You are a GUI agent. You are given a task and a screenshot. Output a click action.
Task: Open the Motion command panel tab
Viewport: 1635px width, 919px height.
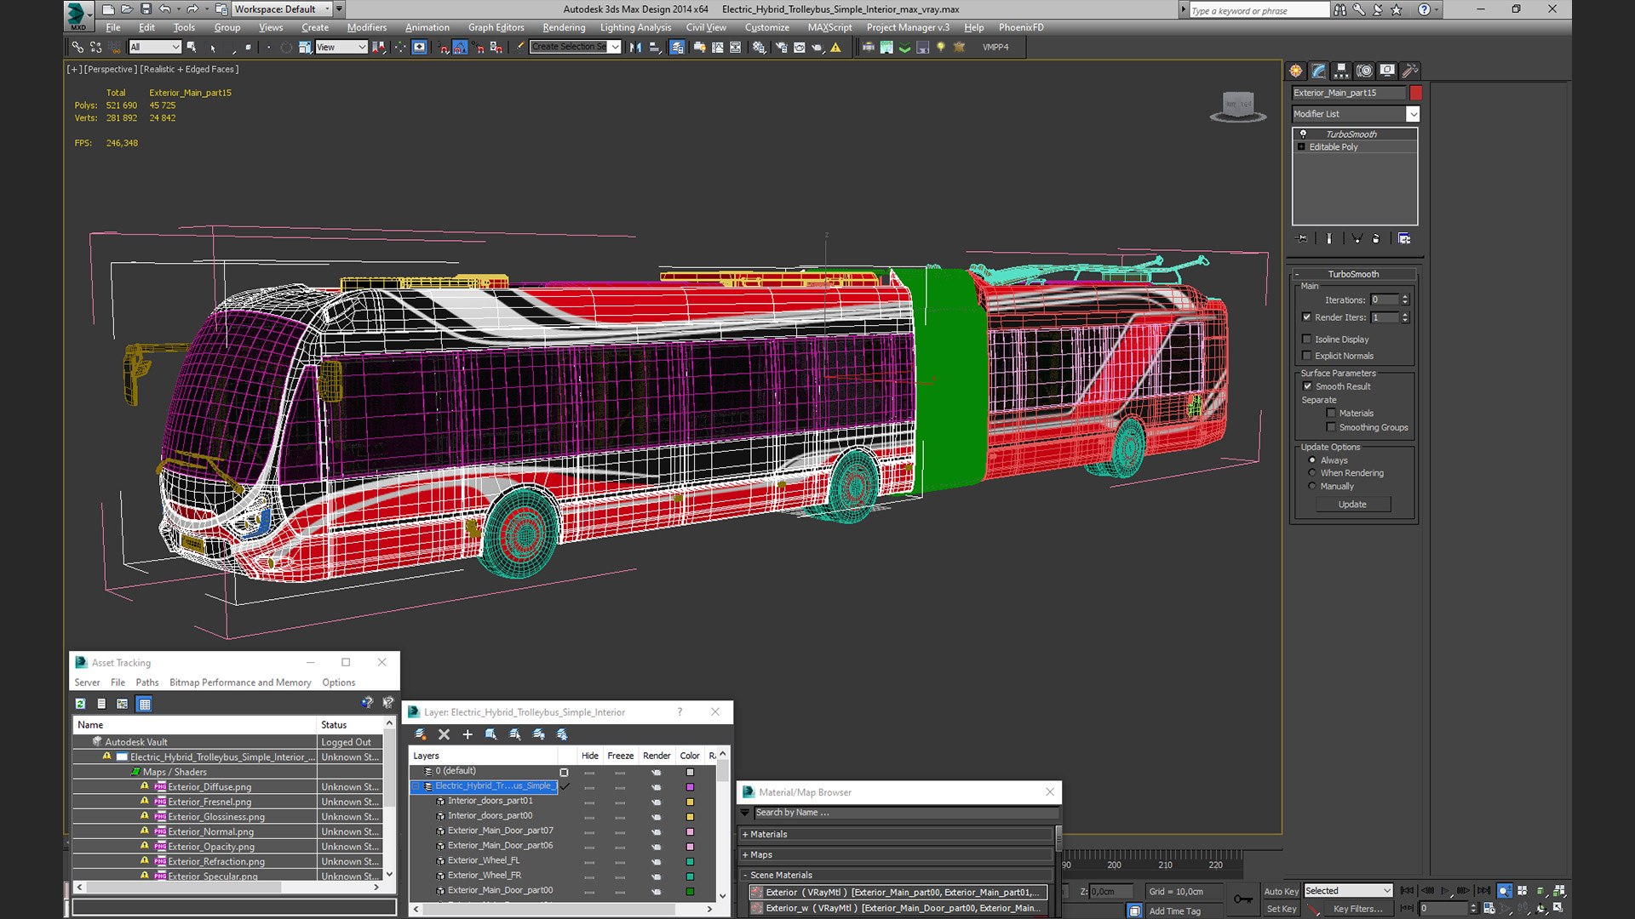coord(1364,71)
